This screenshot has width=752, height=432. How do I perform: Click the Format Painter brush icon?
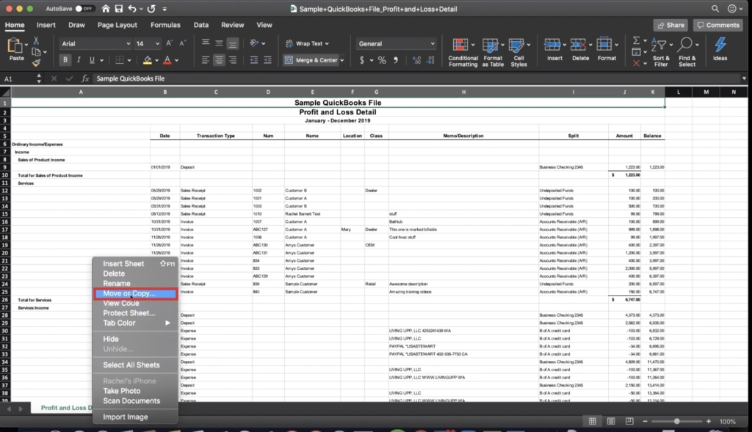point(36,63)
